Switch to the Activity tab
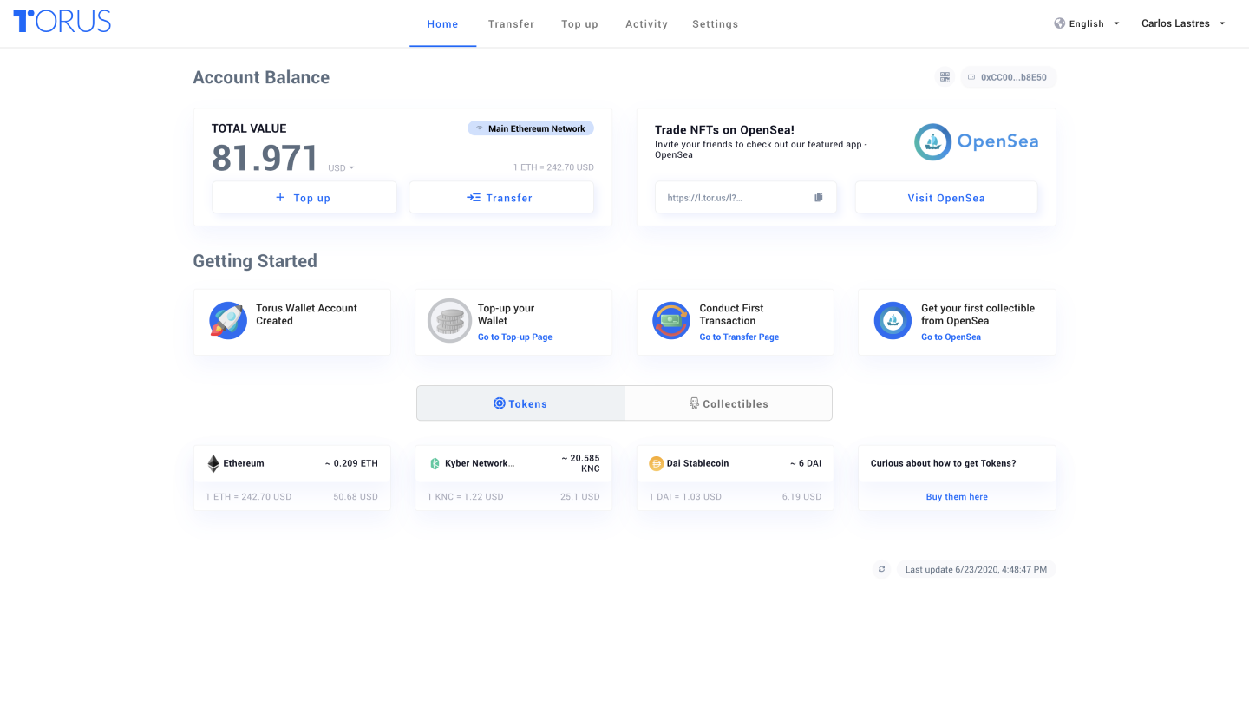This screenshot has height=720, width=1249. pos(646,24)
